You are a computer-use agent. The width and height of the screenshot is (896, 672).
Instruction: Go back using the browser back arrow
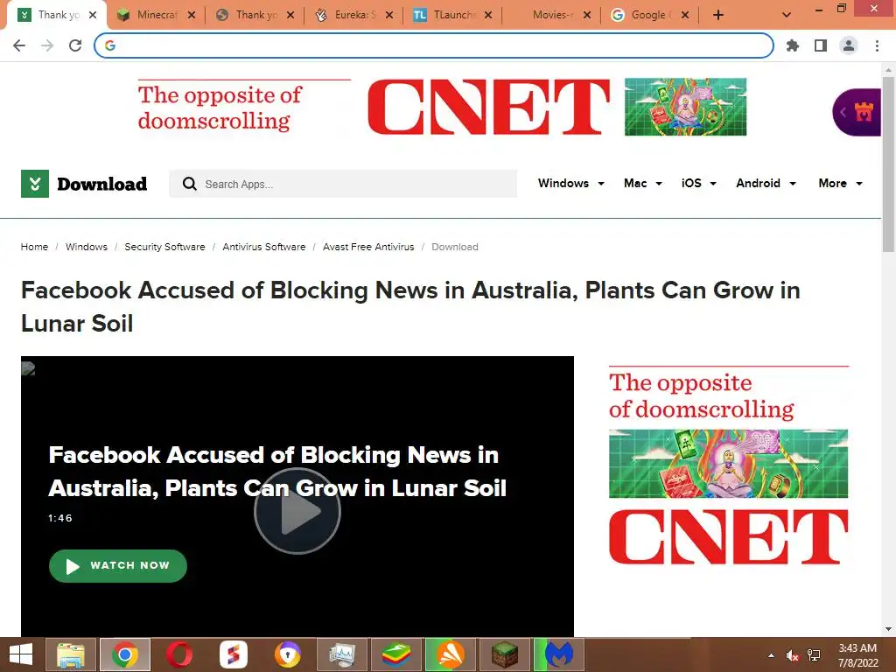click(x=19, y=45)
